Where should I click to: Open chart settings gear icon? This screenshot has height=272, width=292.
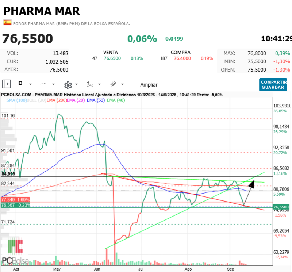click(68, 85)
